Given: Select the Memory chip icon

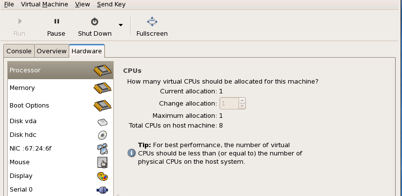Looking at the screenshot, I should tap(102, 88).
